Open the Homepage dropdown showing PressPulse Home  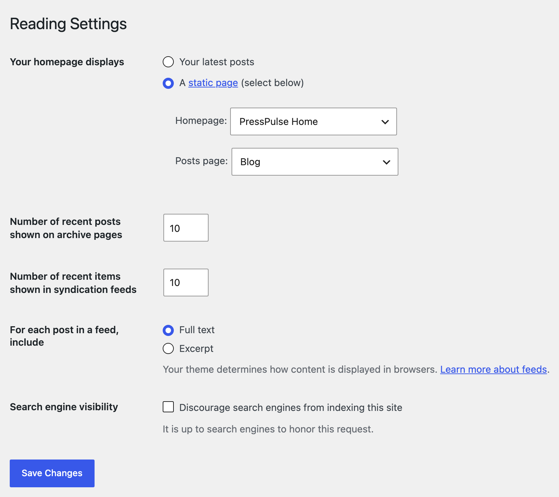(x=314, y=121)
